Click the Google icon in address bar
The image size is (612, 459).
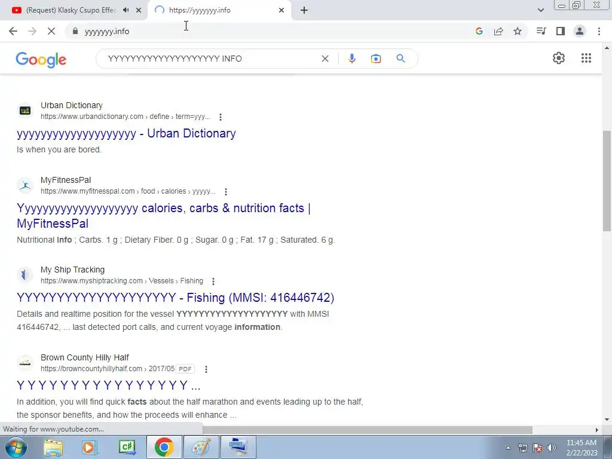point(479,31)
